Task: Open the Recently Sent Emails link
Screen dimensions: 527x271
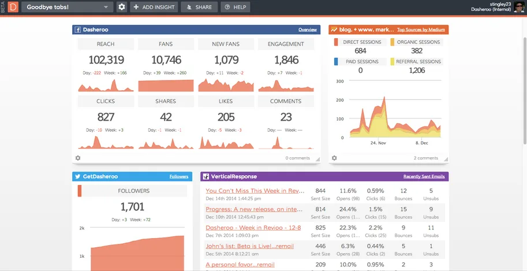Action: pyautogui.click(x=424, y=176)
